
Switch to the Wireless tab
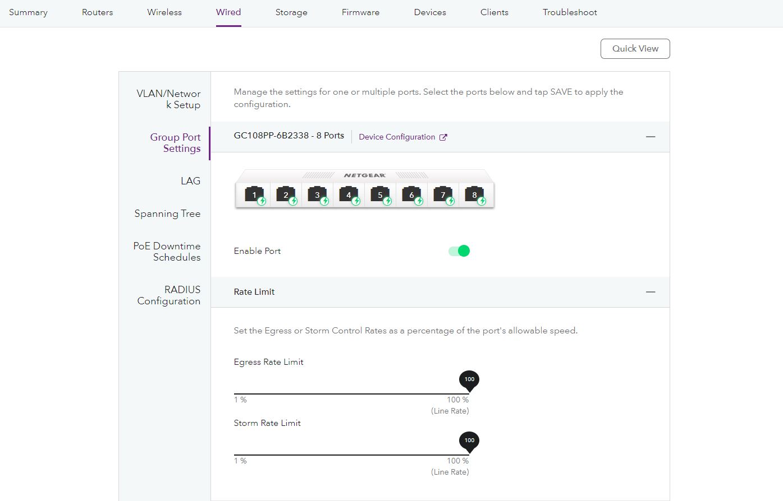[164, 12]
